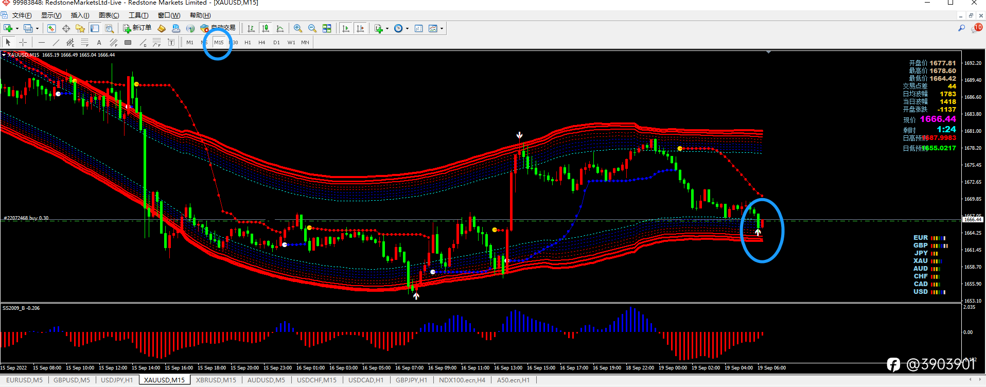The image size is (986, 387).
Task: Select the Fibonacci retracement tool
Action: pos(85,42)
